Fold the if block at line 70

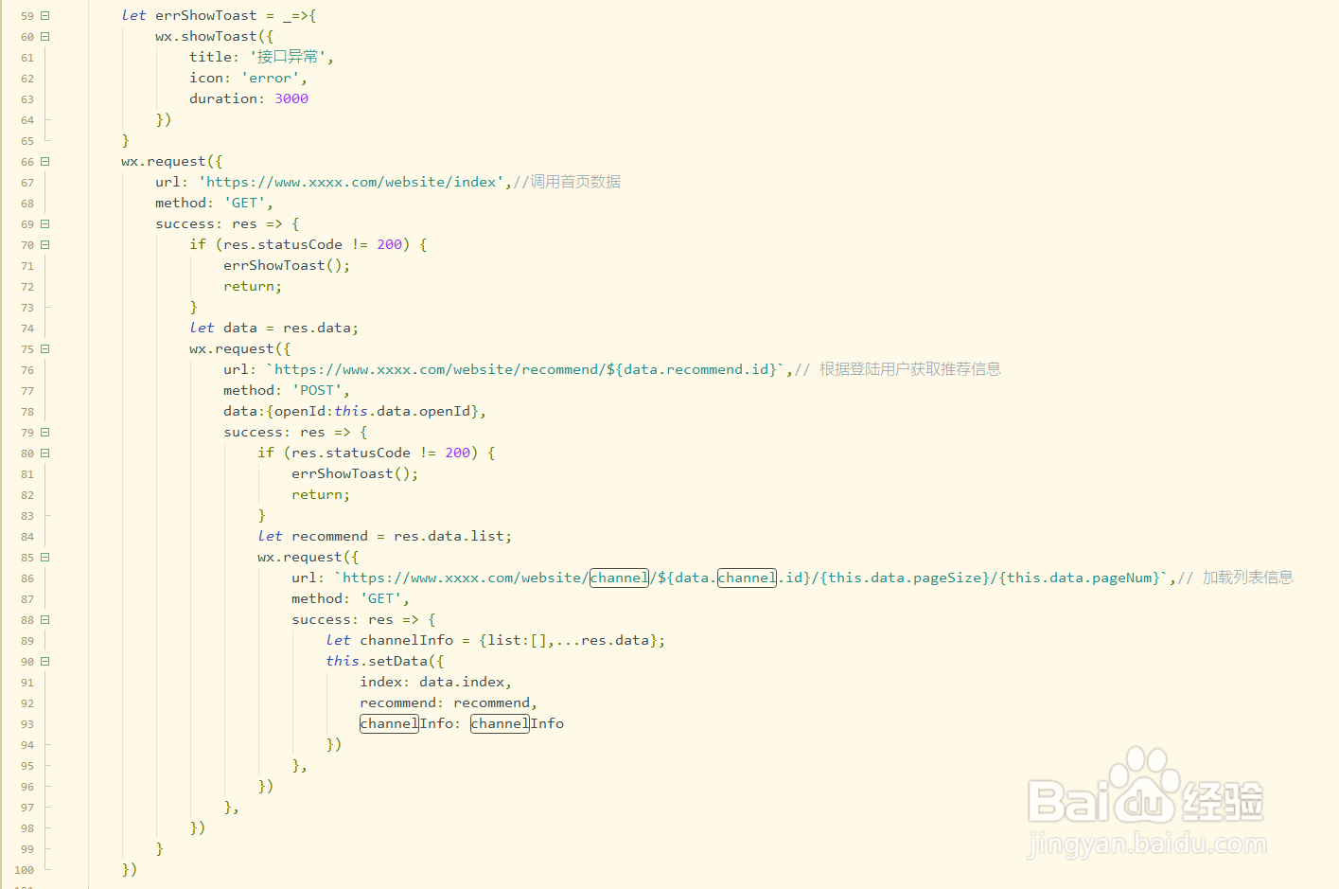[x=44, y=245]
